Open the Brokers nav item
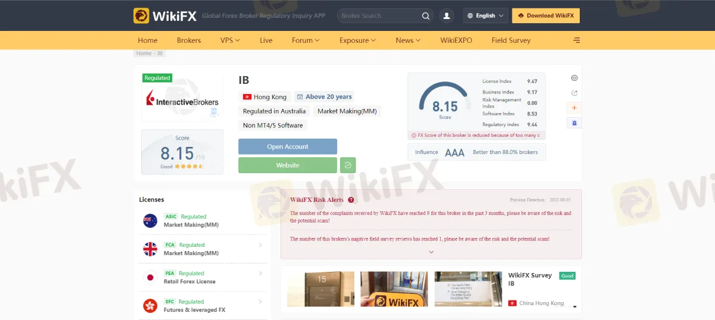Image resolution: width=715 pixels, height=320 pixels. coord(189,40)
